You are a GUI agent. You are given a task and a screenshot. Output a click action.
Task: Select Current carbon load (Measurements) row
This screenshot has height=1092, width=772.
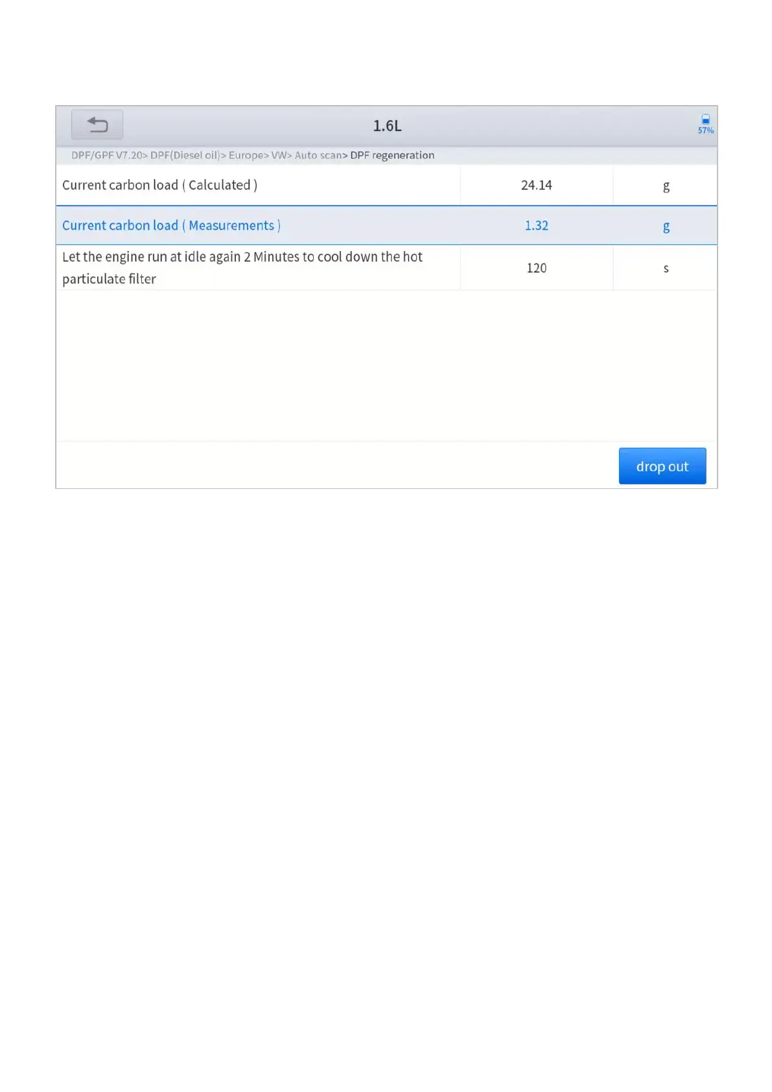click(171, 226)
